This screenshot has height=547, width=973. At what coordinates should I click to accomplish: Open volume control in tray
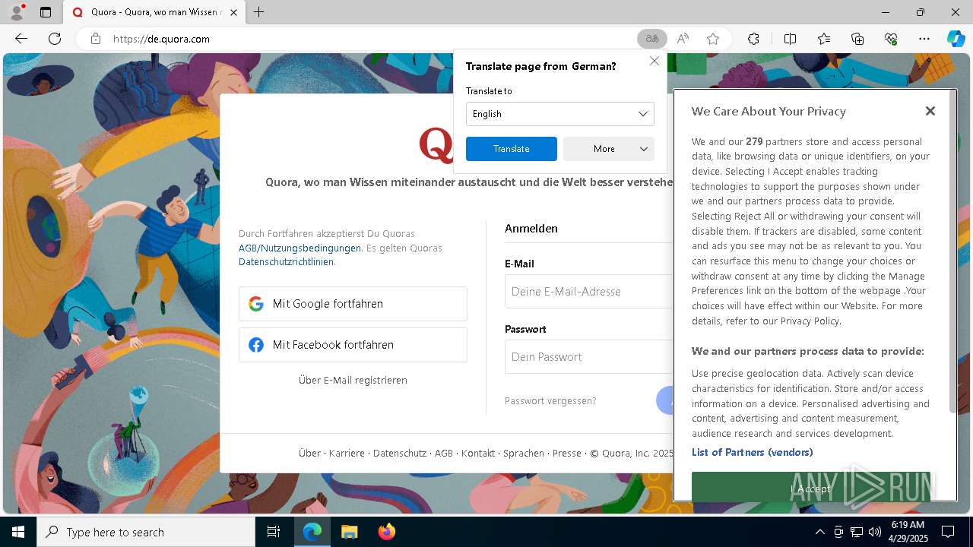click(875, 532)
